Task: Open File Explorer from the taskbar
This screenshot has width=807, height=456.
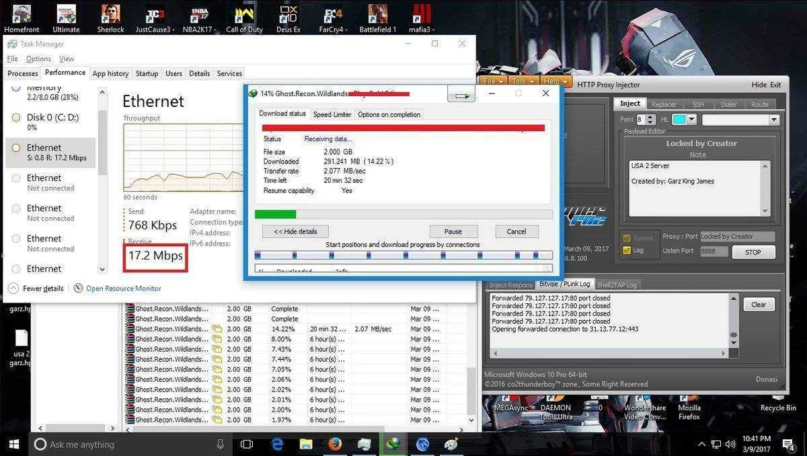Action: (306, 444)
